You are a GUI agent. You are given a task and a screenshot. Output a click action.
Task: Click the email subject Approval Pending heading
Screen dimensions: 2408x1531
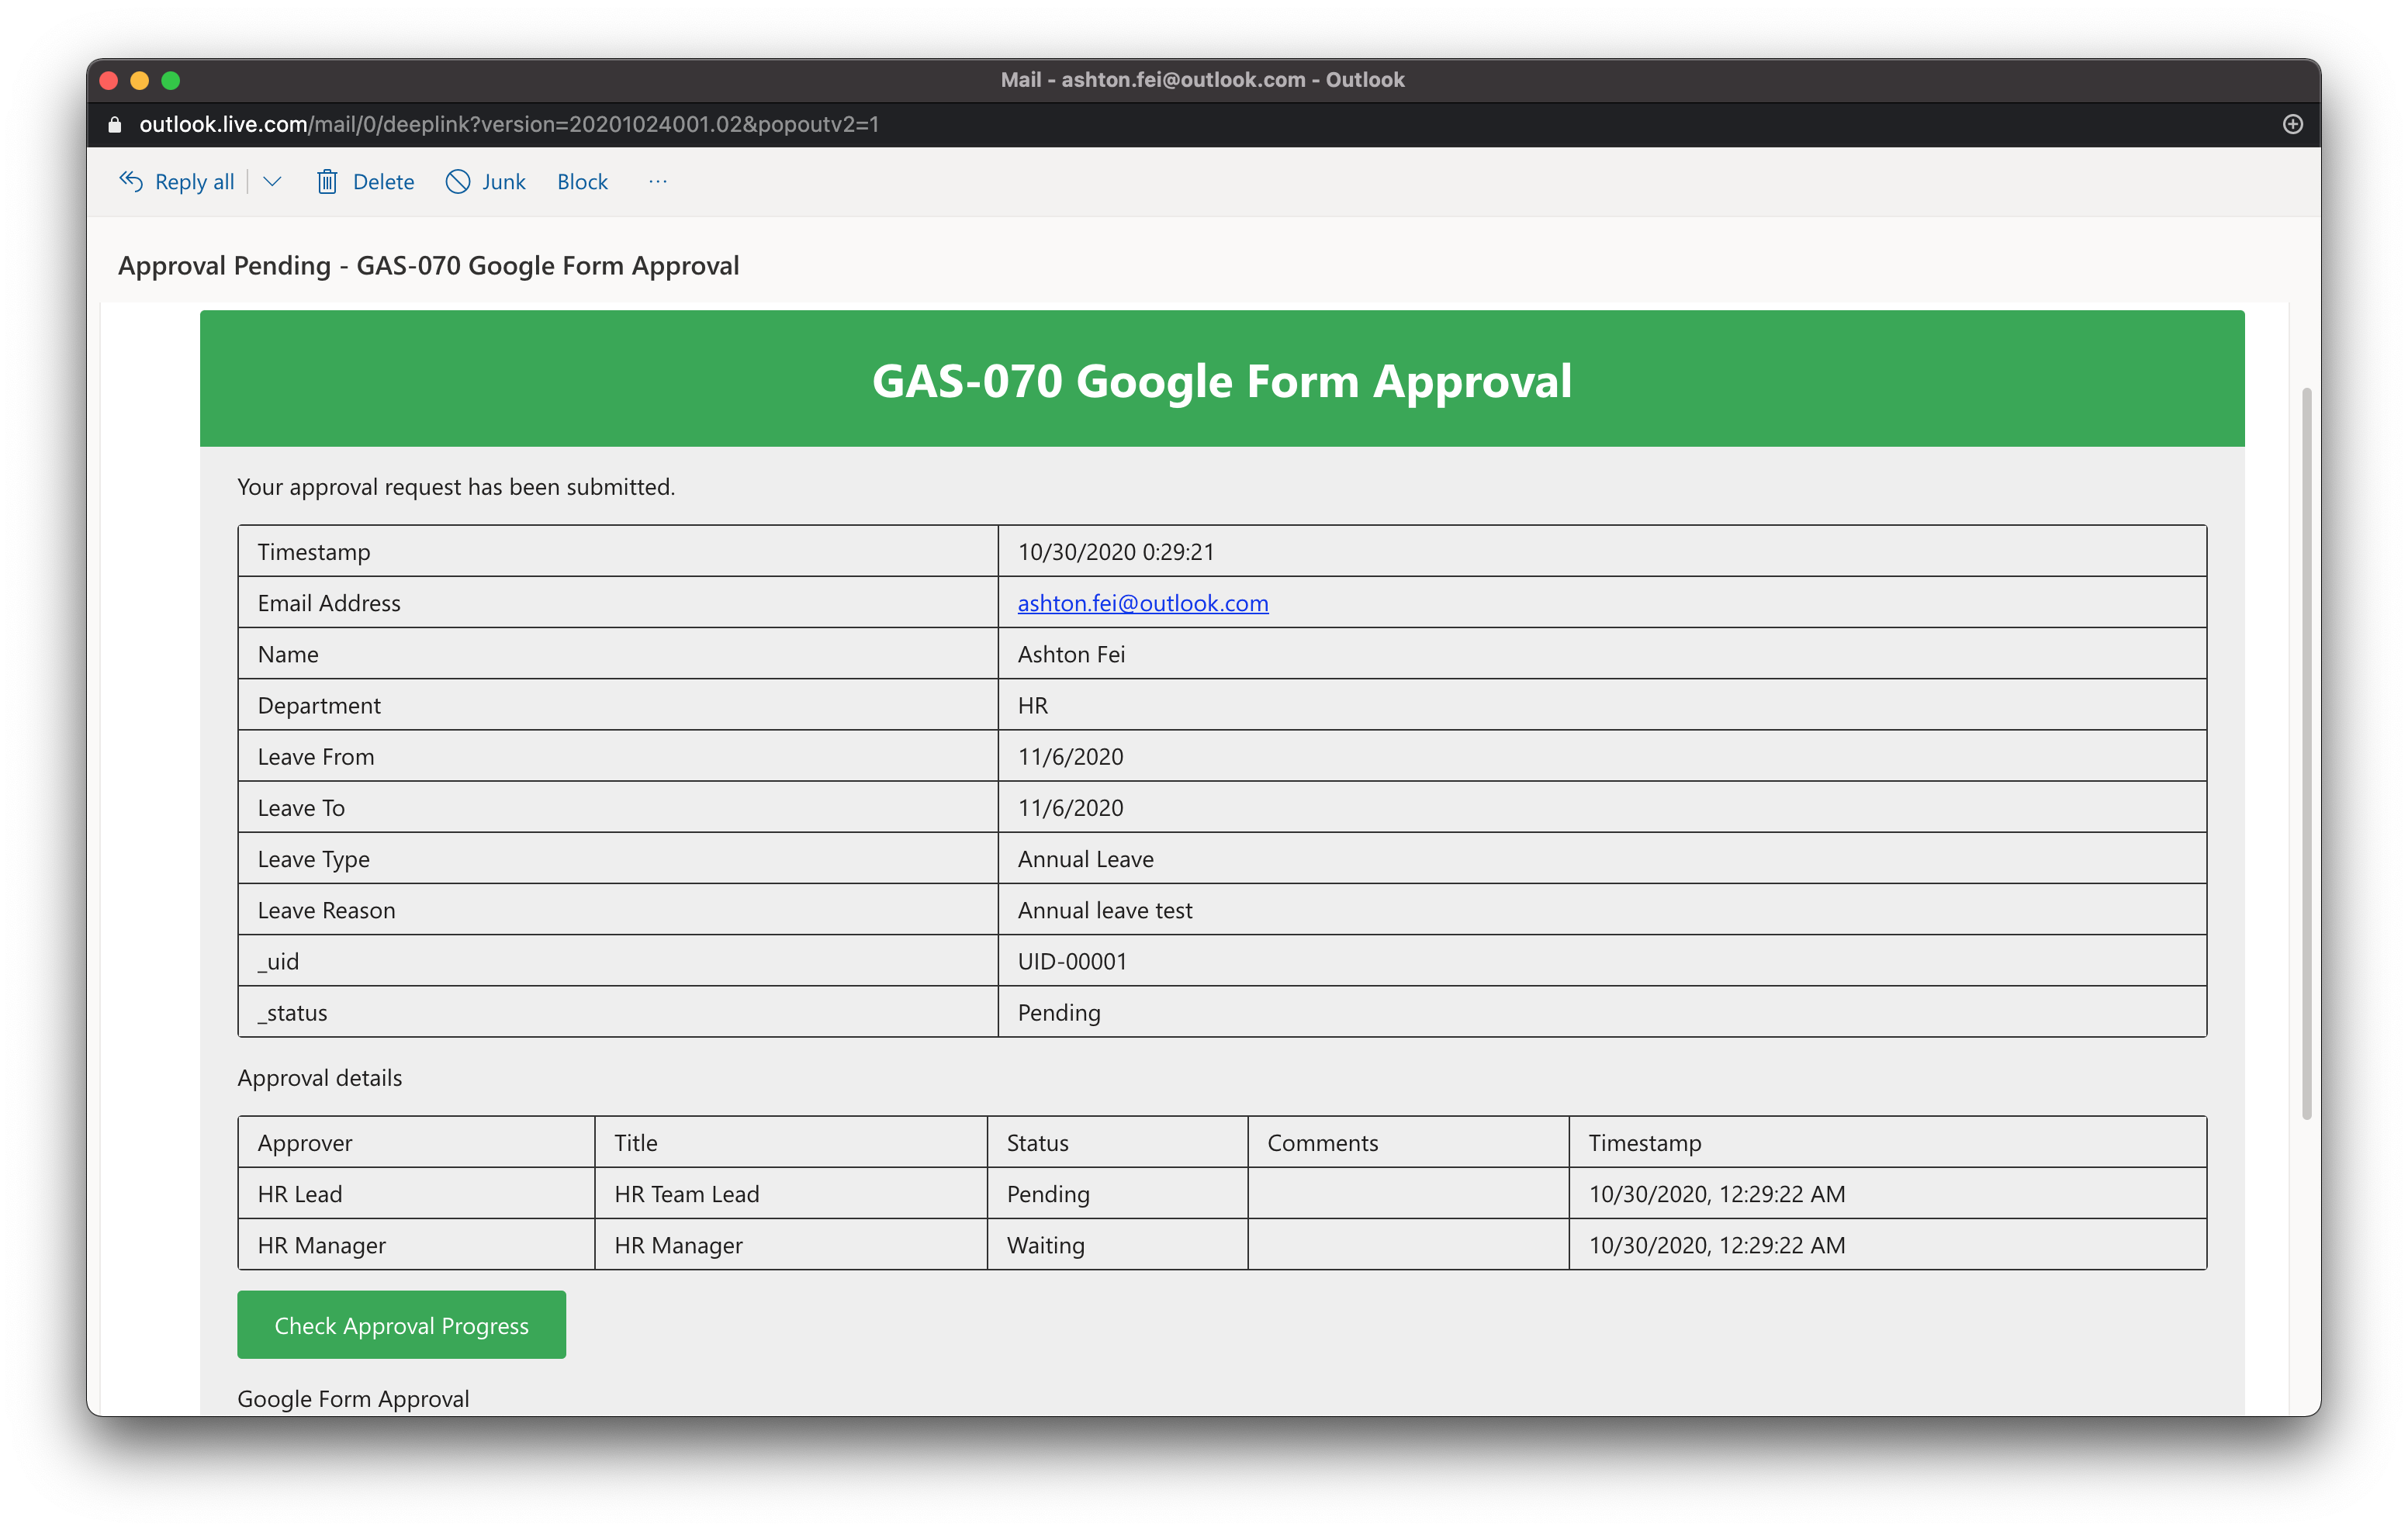428,265
